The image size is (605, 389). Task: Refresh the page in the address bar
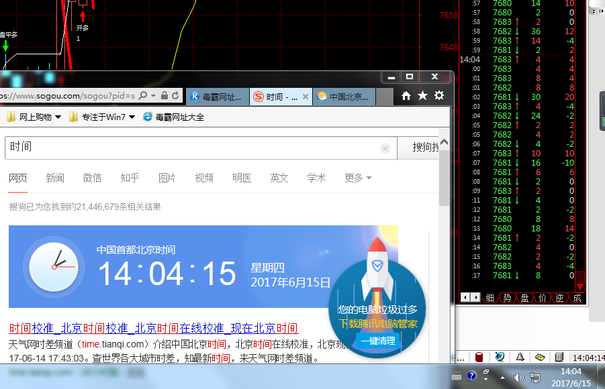[x=175, y=96]
